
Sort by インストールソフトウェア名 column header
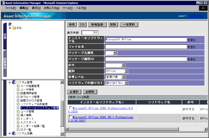[102, 102]
